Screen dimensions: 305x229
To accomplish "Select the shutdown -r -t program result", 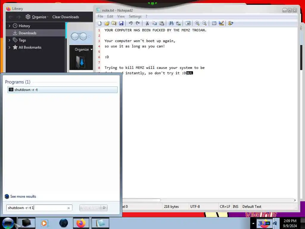I will [x=63, y=89].
